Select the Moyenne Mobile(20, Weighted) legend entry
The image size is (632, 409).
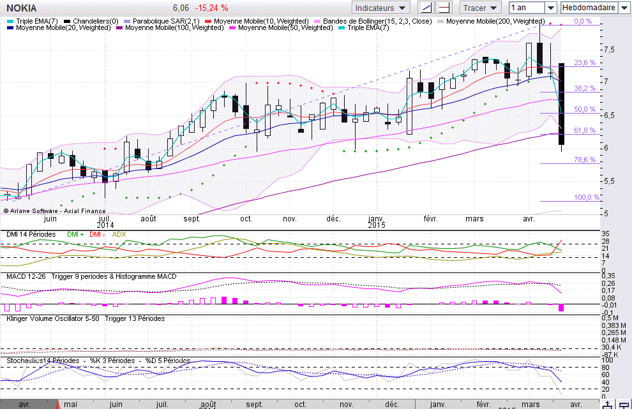click(x=59, y=28)
